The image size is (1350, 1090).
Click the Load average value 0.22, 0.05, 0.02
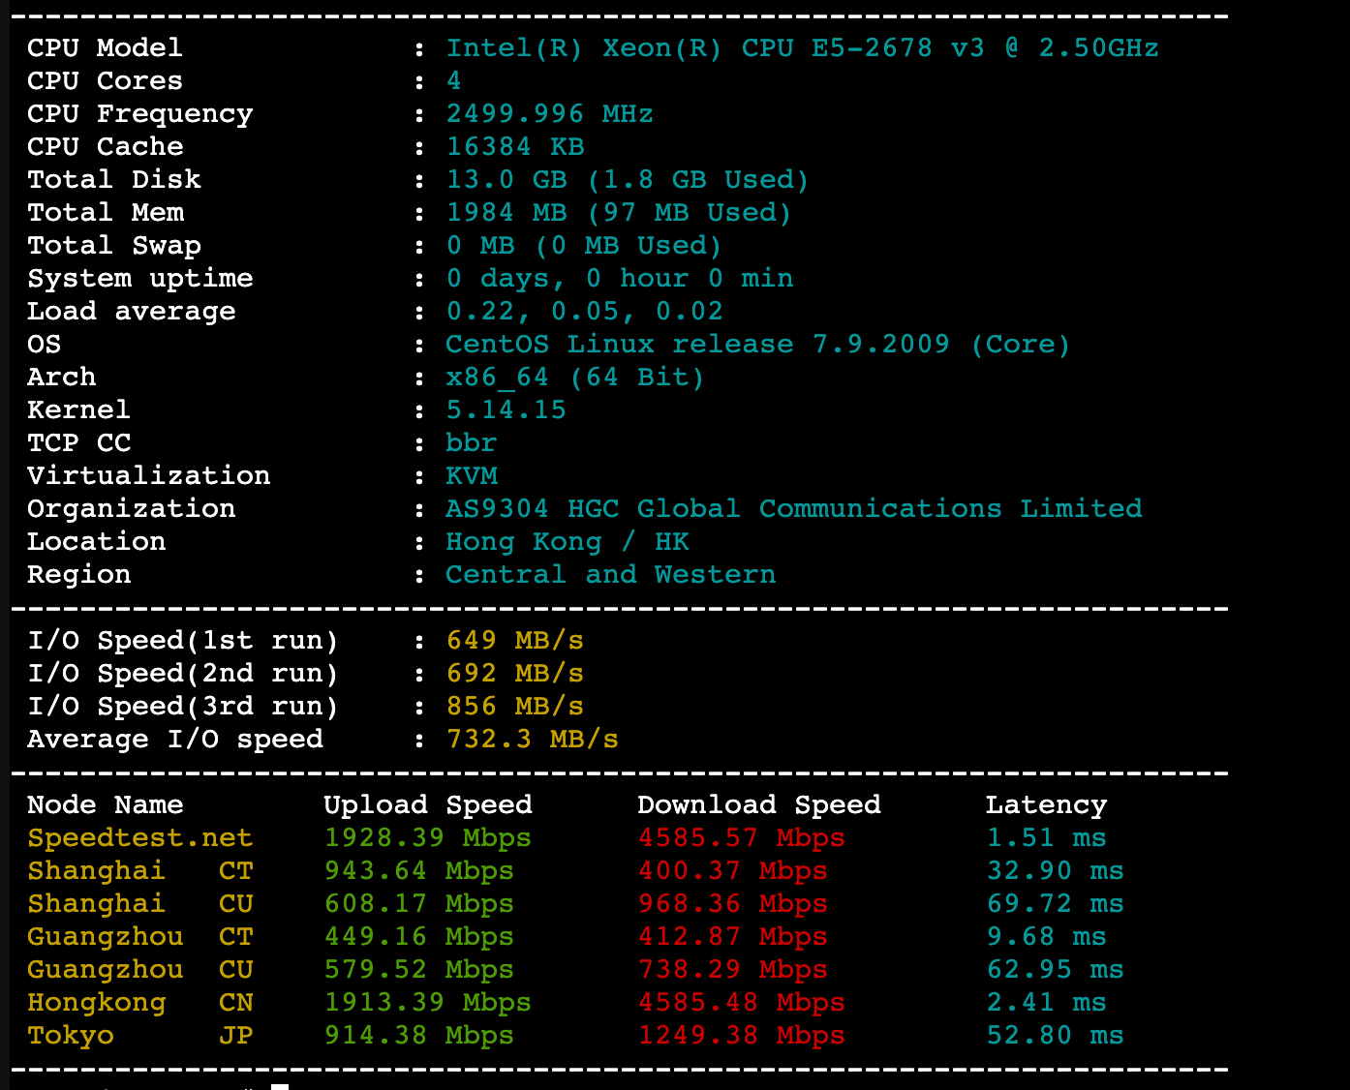[584, 312]
